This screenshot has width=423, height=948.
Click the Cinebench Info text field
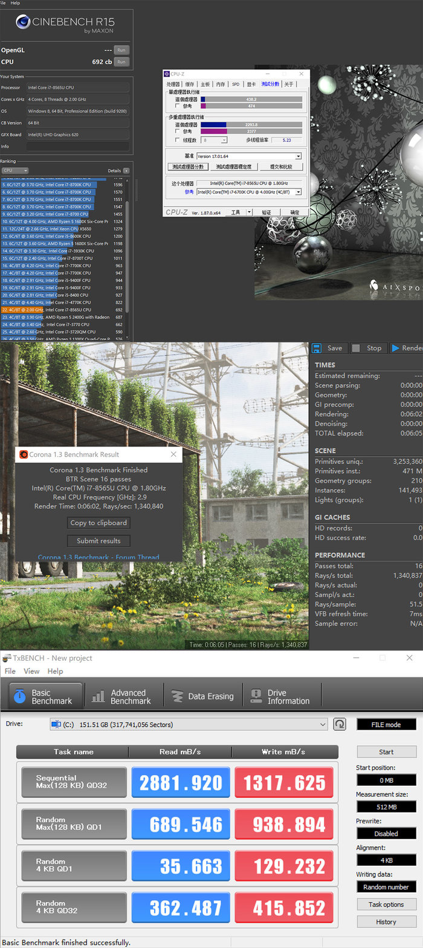point(77,146)
